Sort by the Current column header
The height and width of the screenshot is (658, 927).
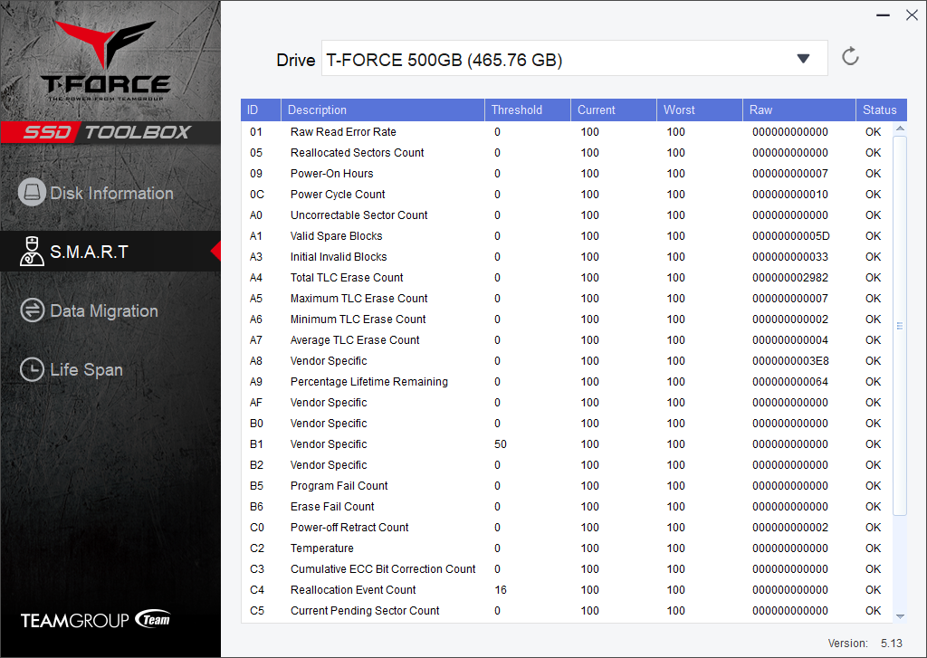[x=614, y=110]
